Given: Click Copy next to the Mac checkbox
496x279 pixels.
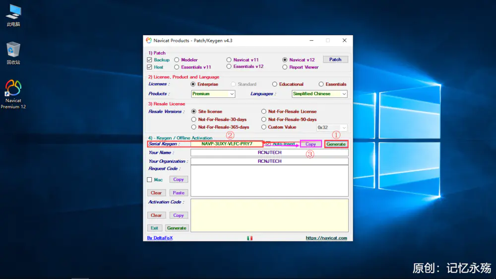Looking at the screenshot, I should [179, 179].
